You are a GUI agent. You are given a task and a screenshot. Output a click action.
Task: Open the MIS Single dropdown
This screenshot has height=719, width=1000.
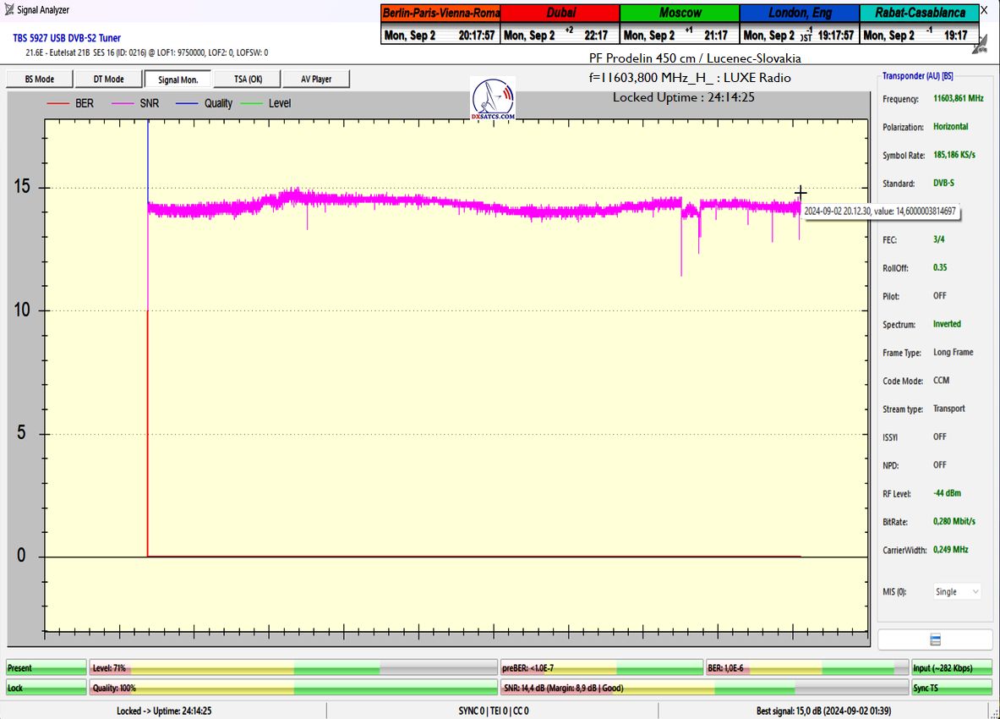[957, 592]
